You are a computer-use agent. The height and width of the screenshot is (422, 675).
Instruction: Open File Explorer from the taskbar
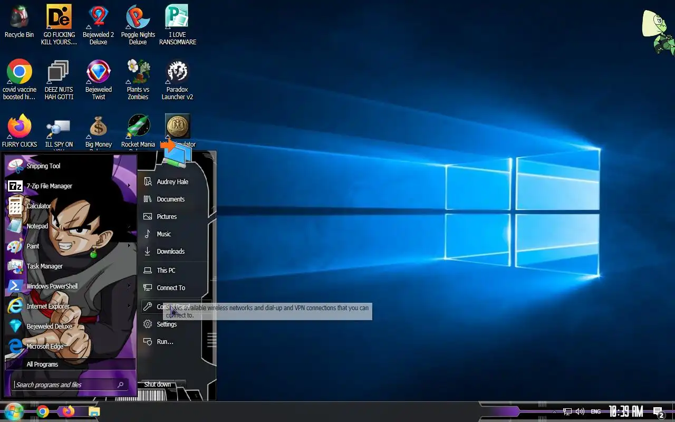coord(94,411)
